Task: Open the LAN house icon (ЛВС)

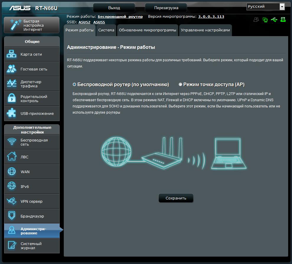Action: point(12,157)
